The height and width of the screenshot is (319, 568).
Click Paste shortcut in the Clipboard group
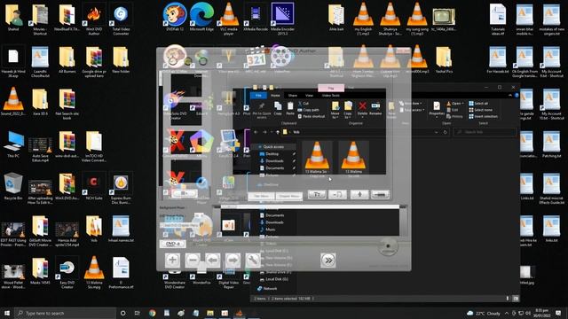click(311, 116)
